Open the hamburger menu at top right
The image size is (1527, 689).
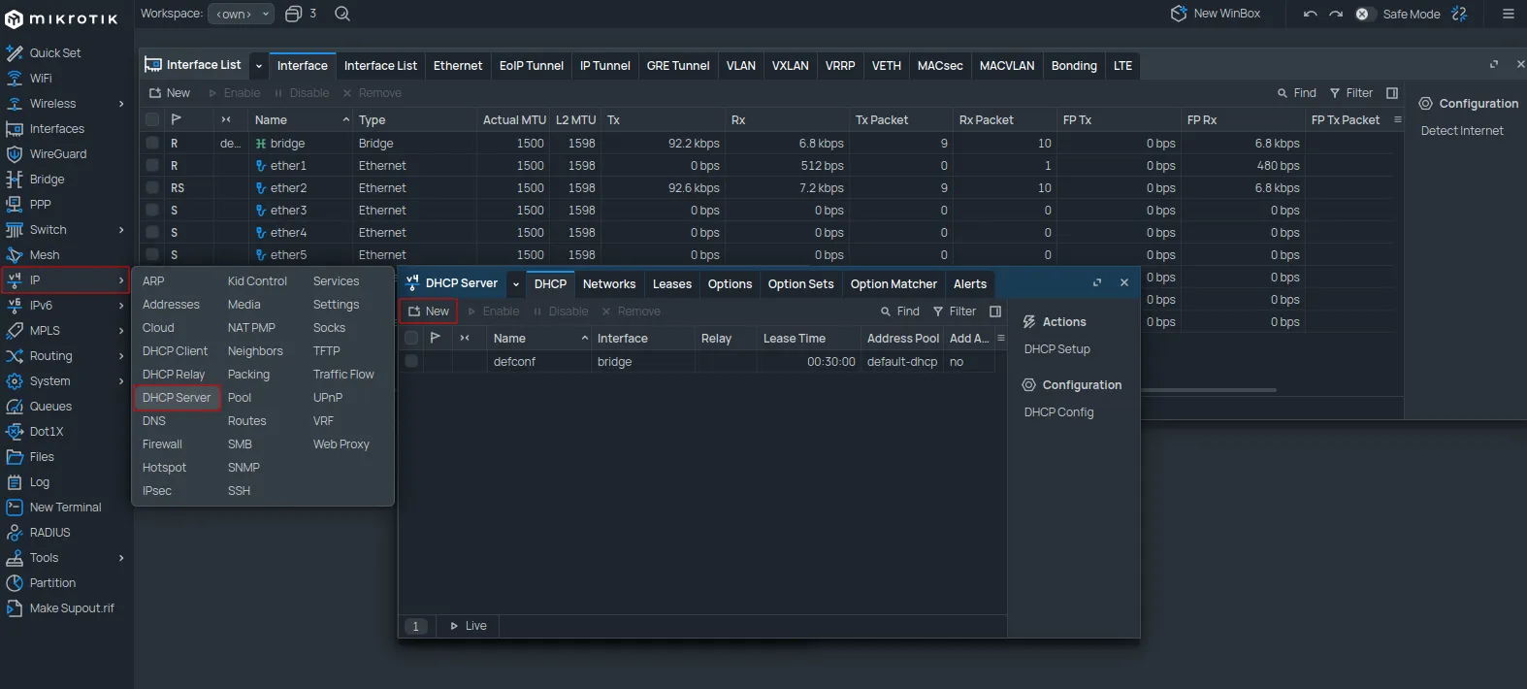(1508, 14)
